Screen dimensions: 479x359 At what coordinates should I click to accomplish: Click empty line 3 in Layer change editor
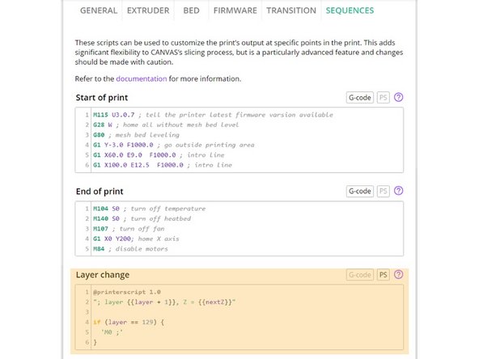pyautogui.click(x=247, y=312)
